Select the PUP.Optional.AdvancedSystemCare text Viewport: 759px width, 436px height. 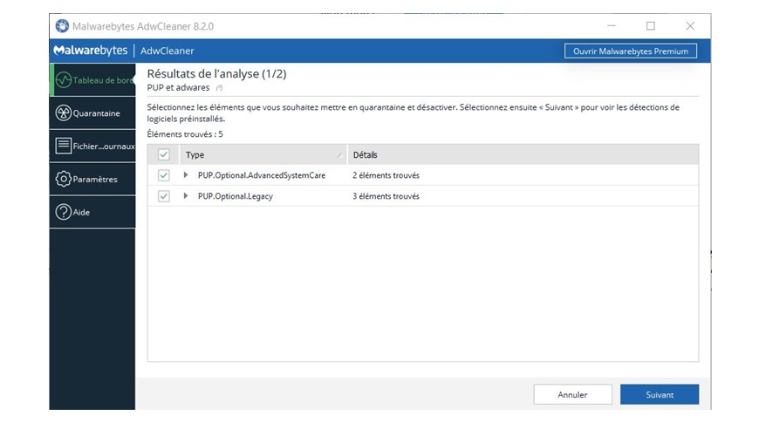coord(262,175)
